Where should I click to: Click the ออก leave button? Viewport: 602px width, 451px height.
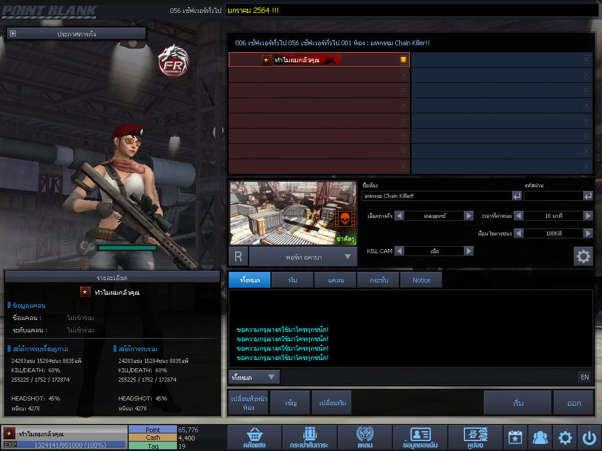(574, 403)
